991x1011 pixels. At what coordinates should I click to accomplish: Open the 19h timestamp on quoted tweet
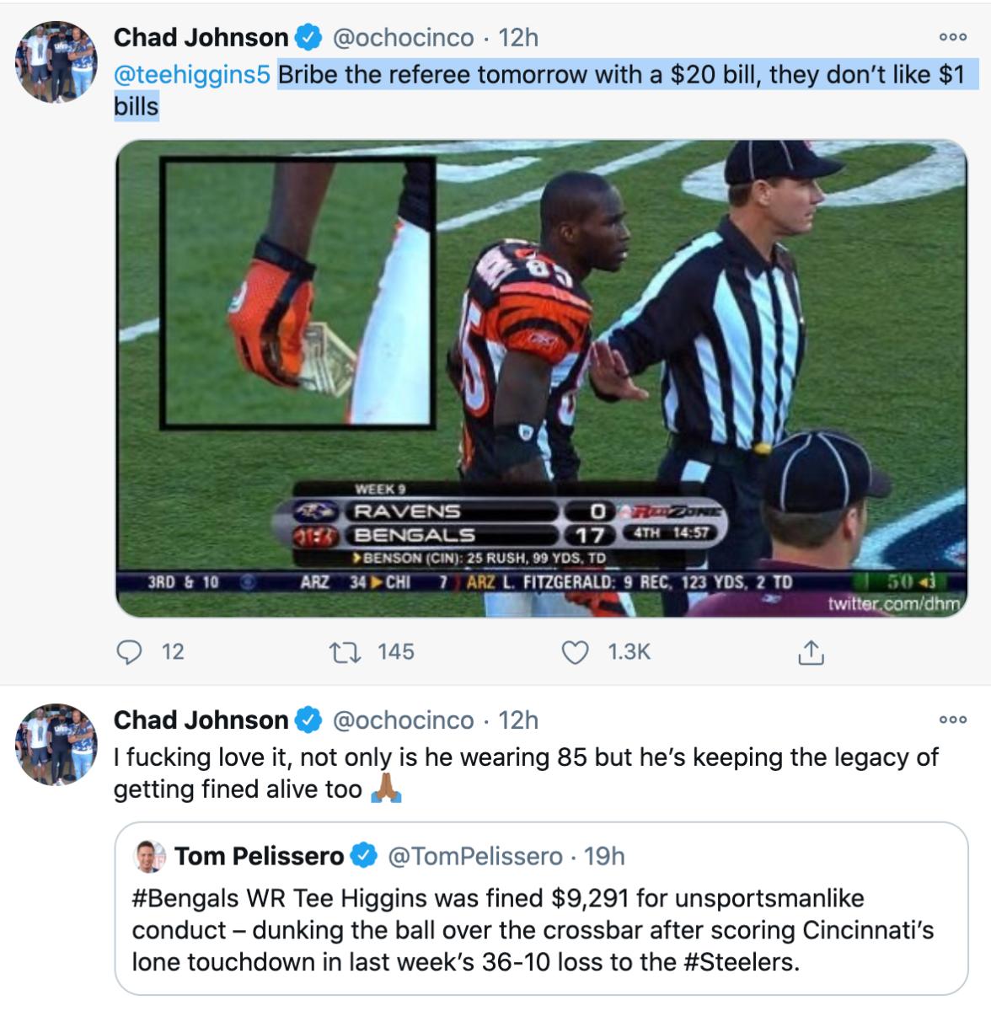[x=604, y=856]
